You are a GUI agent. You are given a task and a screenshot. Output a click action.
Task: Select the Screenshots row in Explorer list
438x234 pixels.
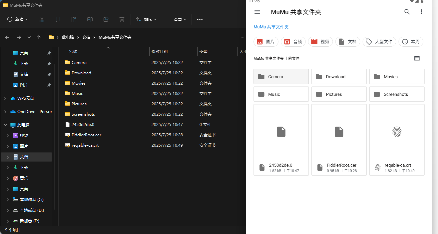153,114
